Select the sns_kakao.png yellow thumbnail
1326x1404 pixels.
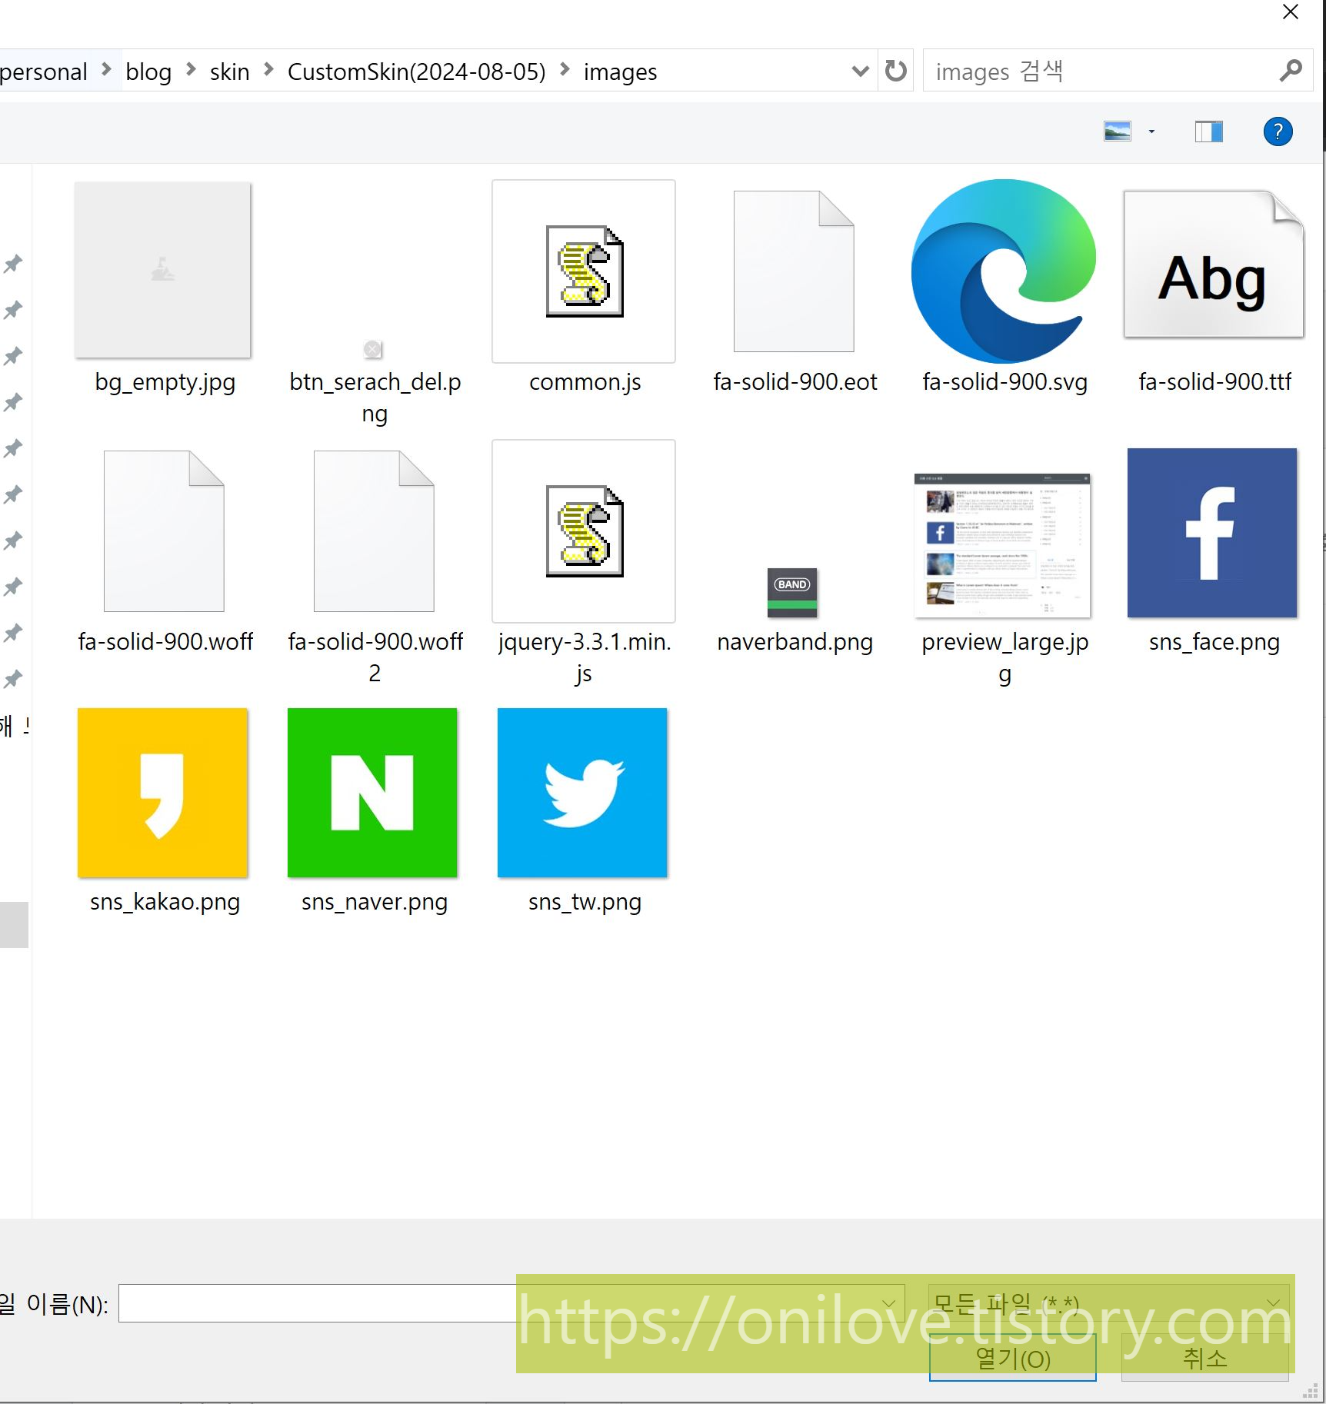coord(162,793)
